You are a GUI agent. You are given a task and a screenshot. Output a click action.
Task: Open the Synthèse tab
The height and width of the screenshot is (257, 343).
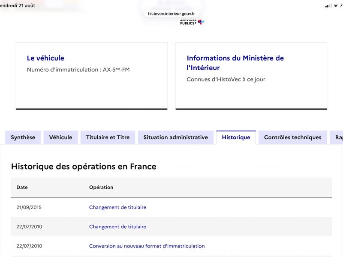(x=23, y=137)
